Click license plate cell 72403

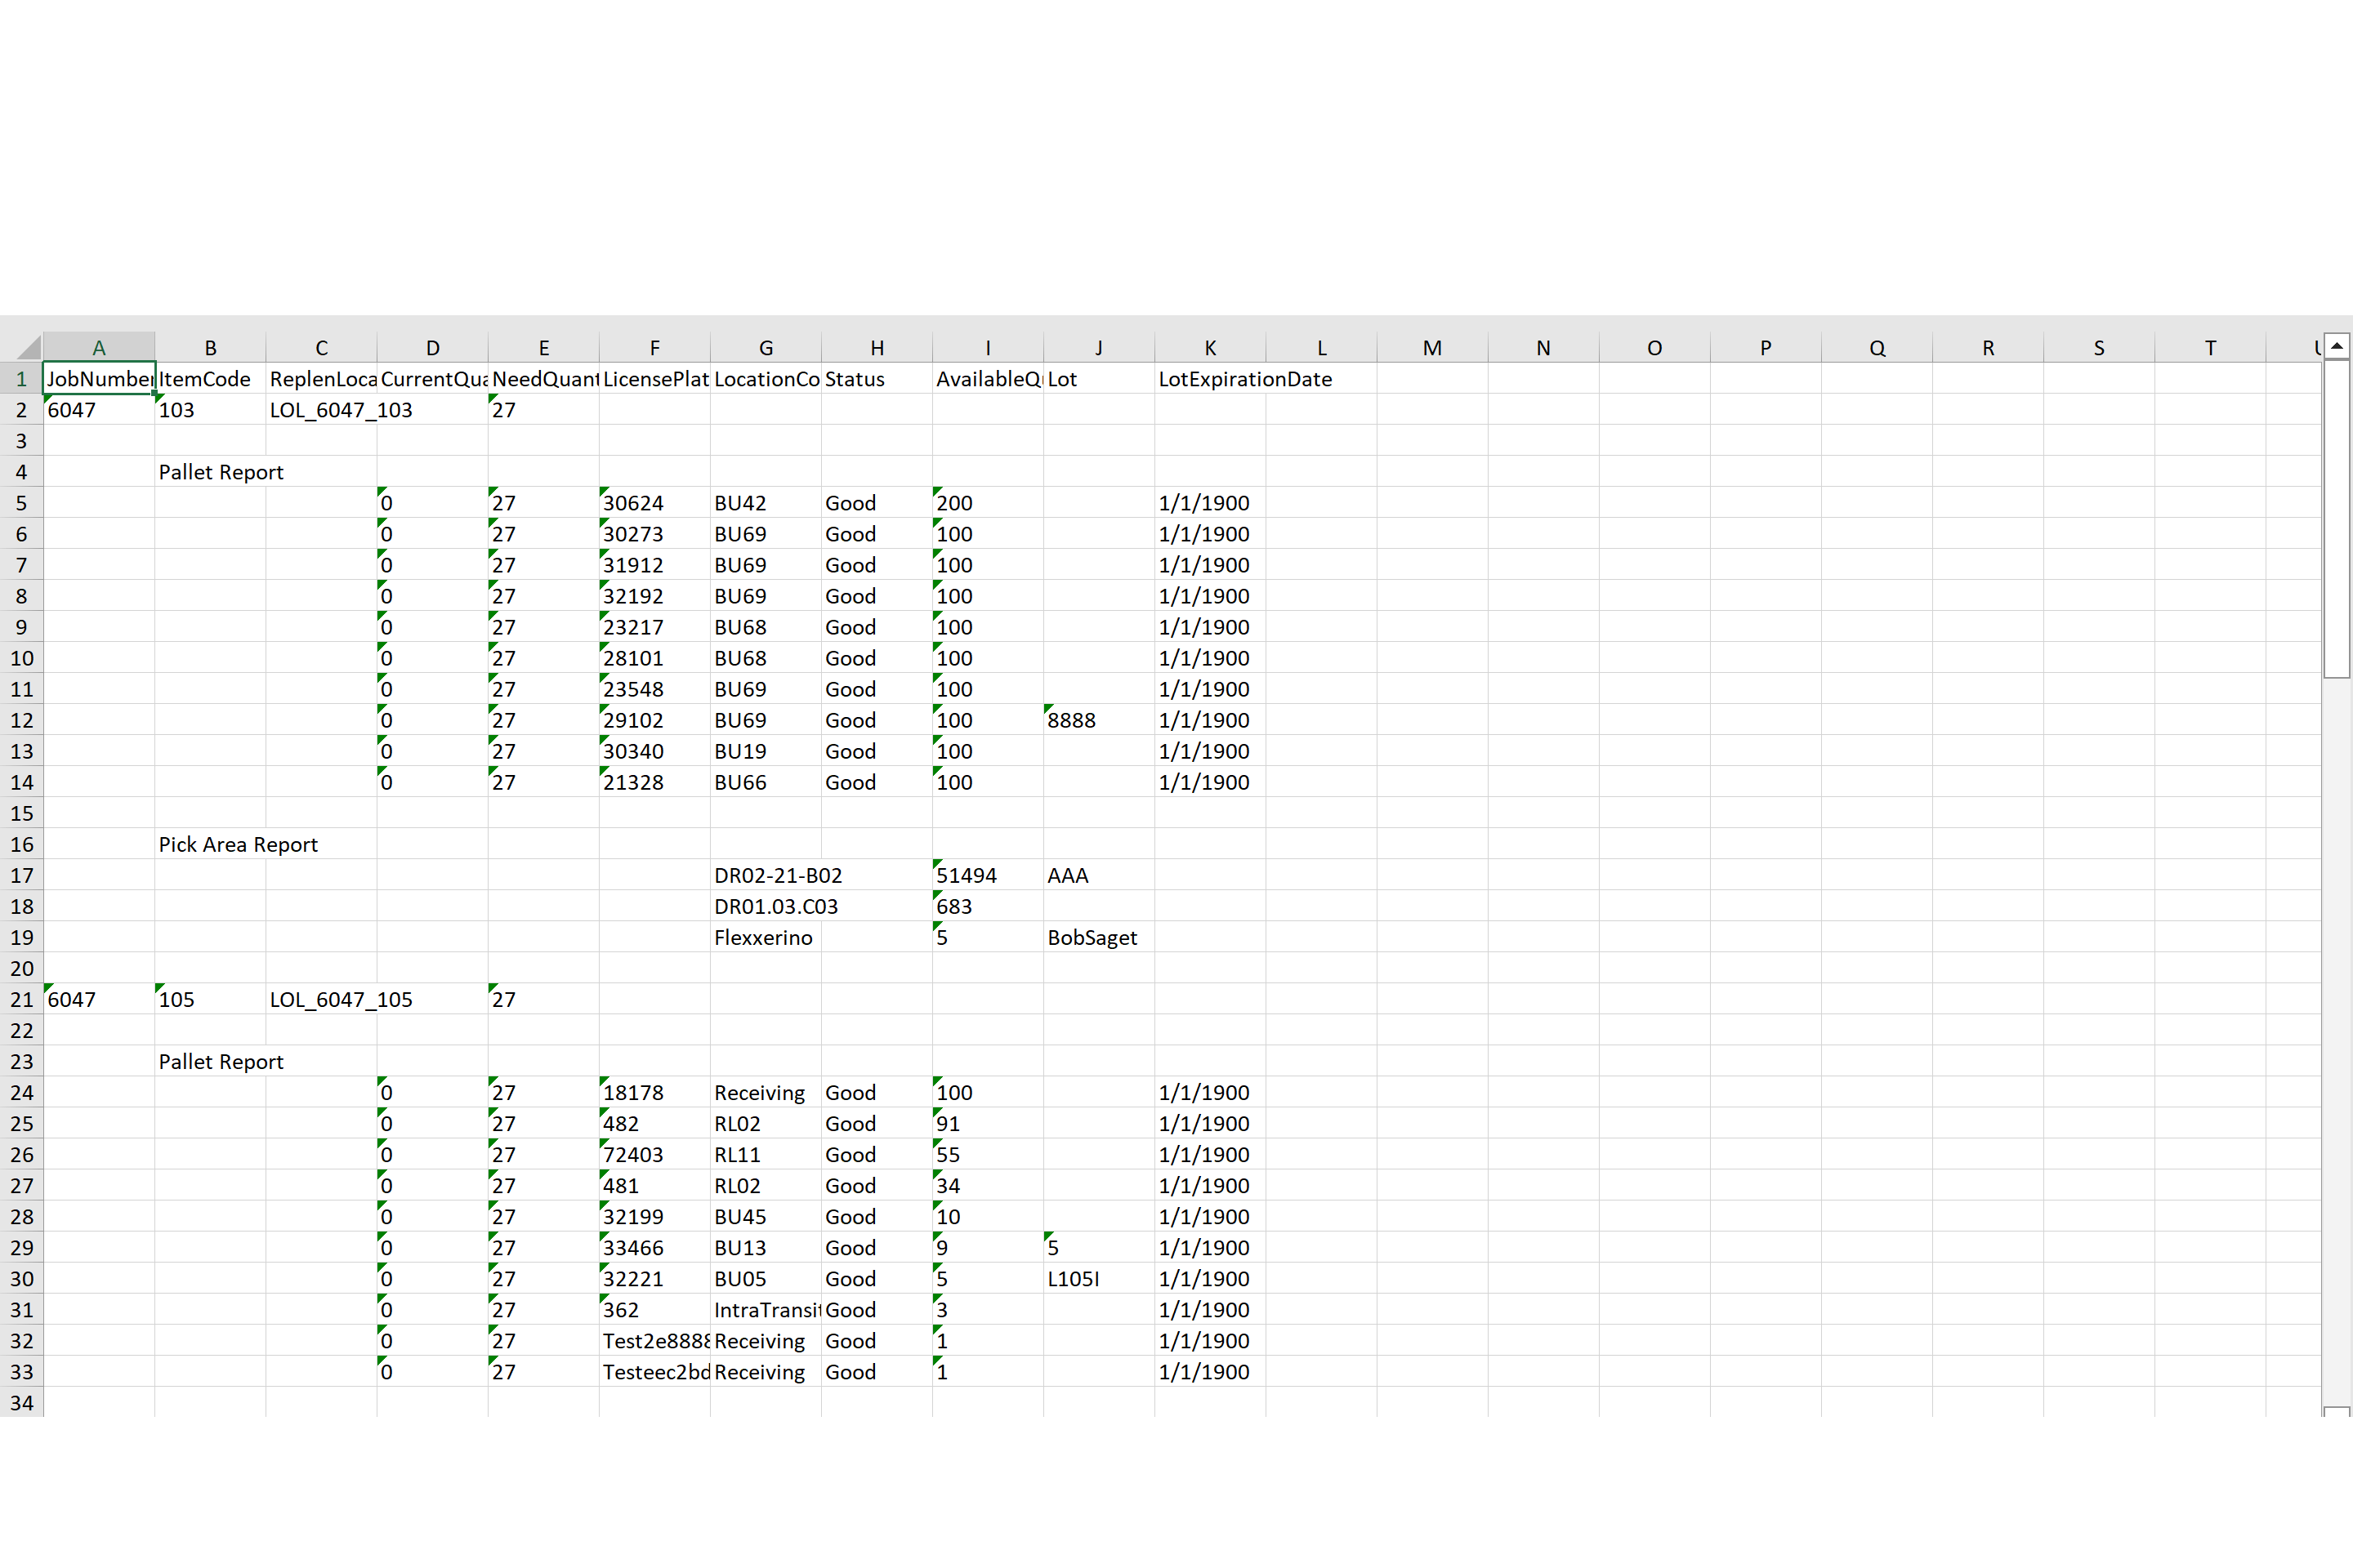pyautogui.click(x=654, y=1154)
